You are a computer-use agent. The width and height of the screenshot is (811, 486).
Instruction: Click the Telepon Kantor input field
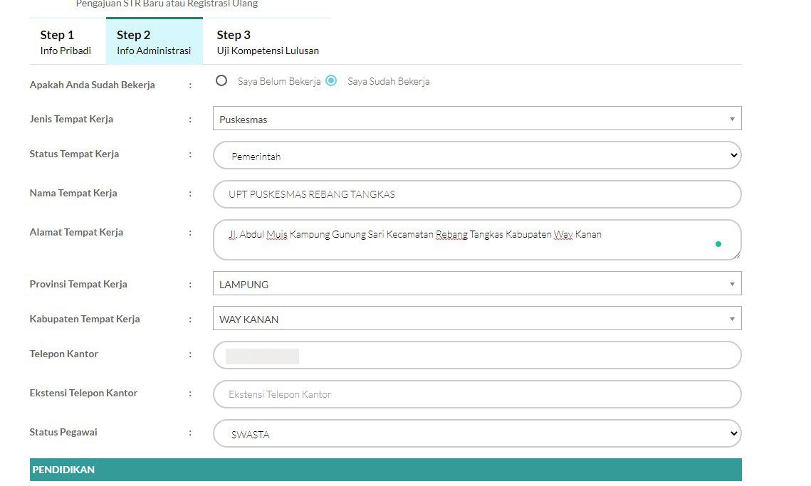point(477,354)
